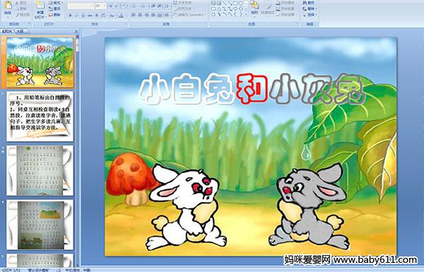Toggle Italic formatting

click(76, 16)
